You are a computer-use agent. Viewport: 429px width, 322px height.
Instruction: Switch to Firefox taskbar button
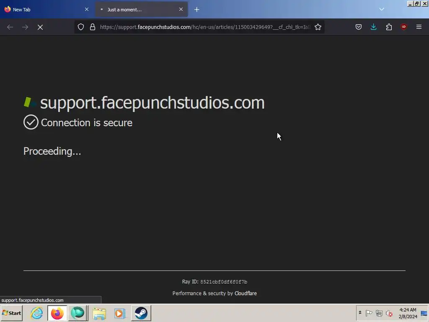coord(57,313)
